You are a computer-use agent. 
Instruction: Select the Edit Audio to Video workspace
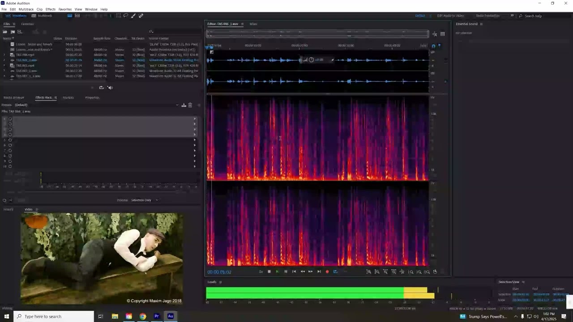pos(450,16)
